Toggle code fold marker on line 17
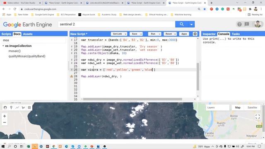This screenshot has width=265, height=149. point(72,40)
